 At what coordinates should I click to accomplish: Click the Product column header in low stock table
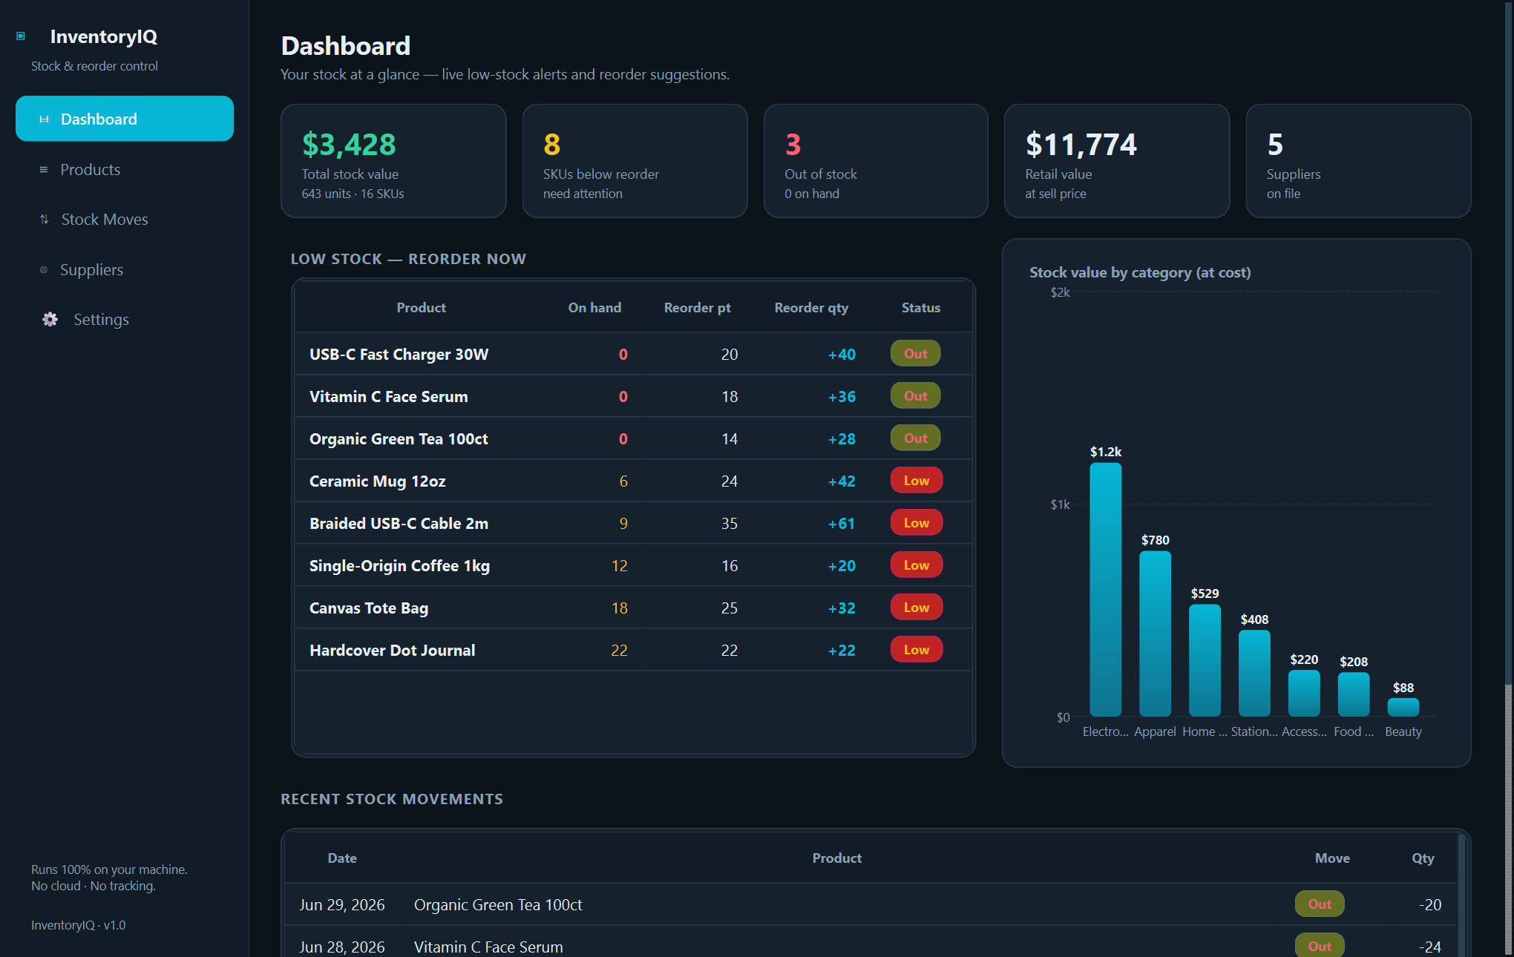coord(421,308)
